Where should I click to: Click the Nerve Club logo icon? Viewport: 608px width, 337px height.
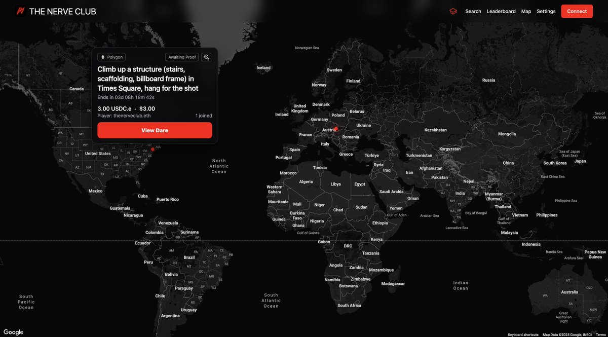(21, 11)
